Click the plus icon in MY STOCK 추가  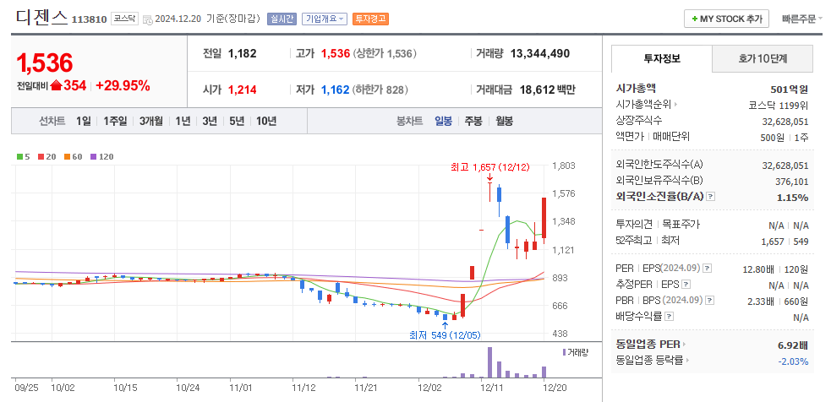point(694,19)
